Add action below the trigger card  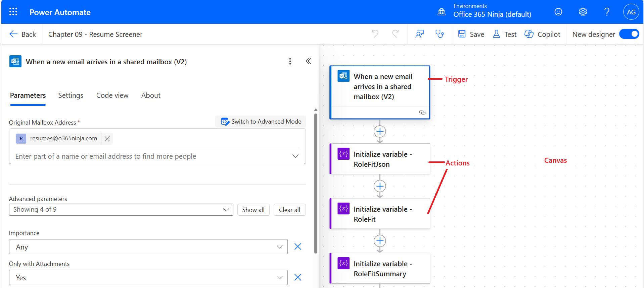point(380,131)
